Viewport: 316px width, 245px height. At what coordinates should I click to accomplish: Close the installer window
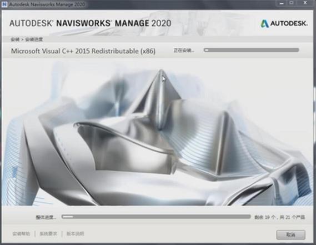tap(305, 3)
